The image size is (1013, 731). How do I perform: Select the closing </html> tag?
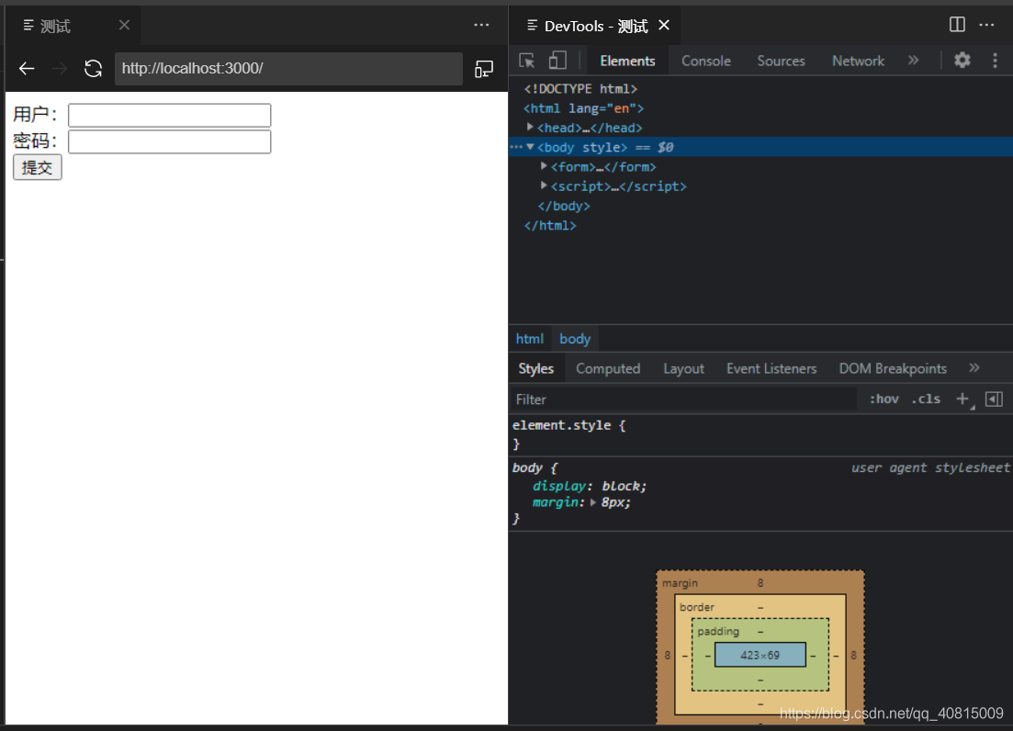pyautogui.click(x=550, y=225)
